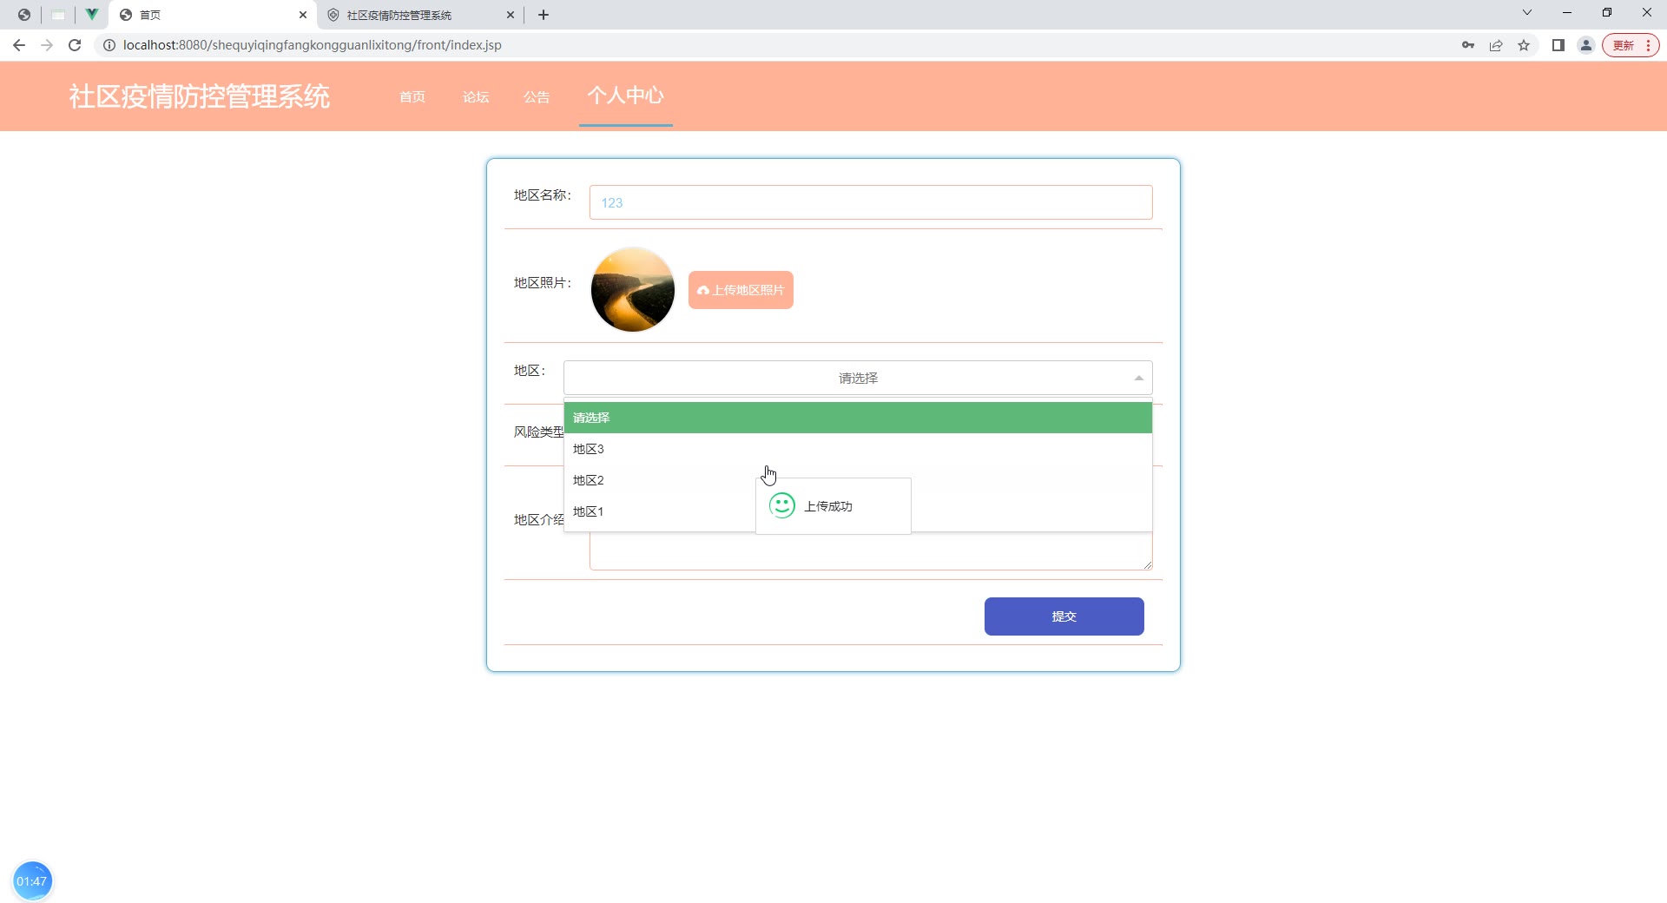View site information icon in address bar

click(x=109, y=45)
